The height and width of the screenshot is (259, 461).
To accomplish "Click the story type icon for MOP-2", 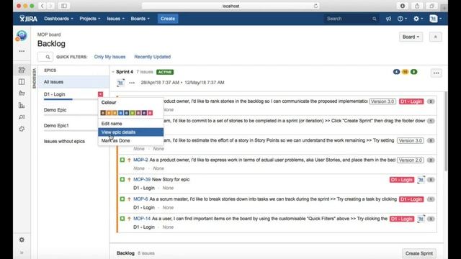I will 122,160.
